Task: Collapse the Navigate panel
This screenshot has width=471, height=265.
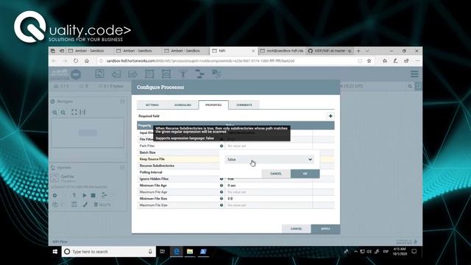Action: (x=122, y=102)
